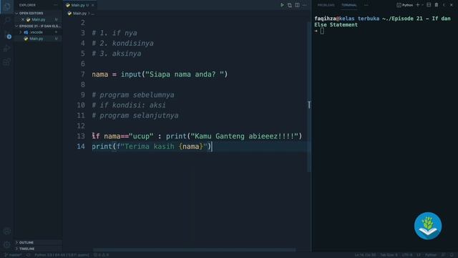Open Explorer's more actions ellipsis

click(x=56, y=5)
